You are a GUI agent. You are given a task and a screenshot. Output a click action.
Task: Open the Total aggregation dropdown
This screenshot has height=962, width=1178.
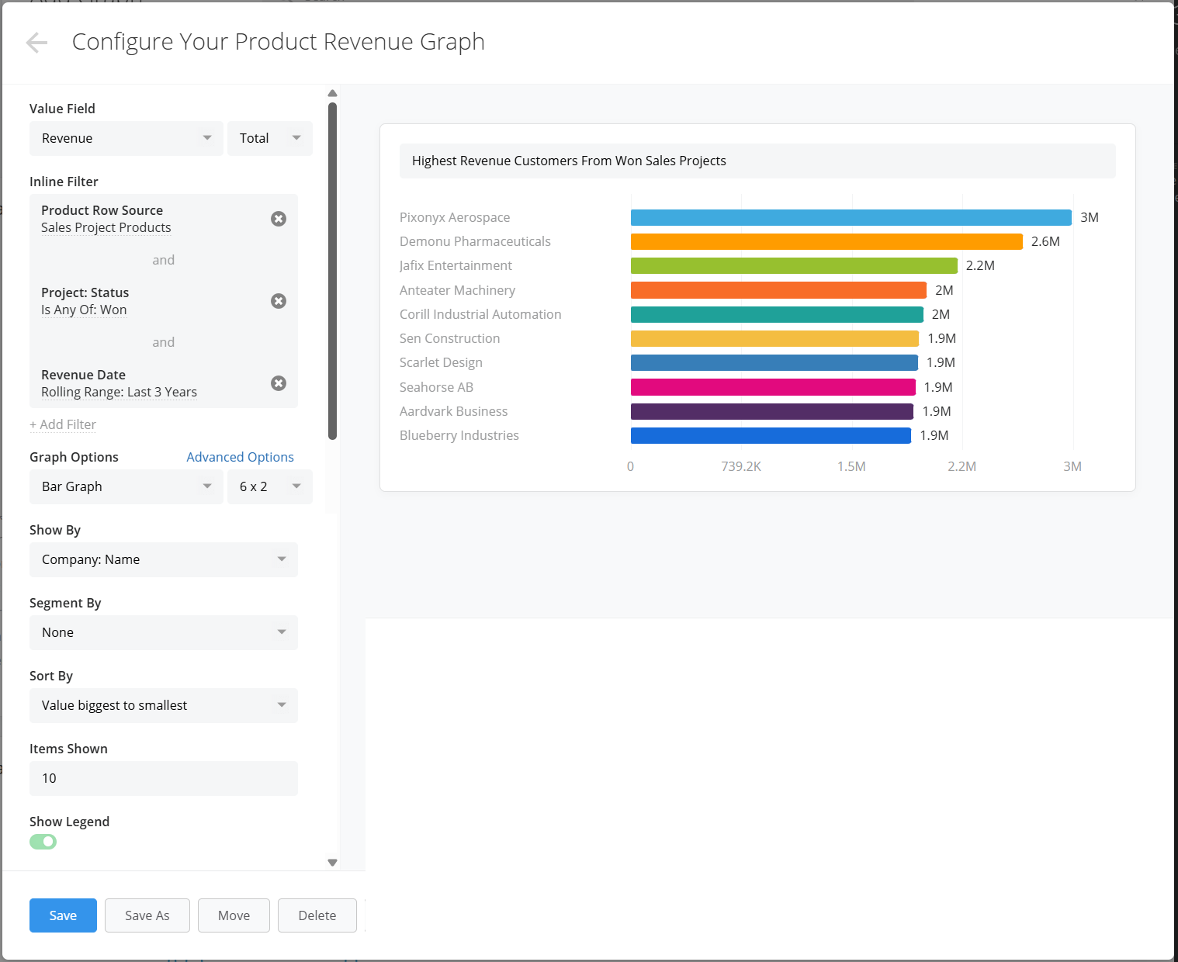tap(270, 138)
